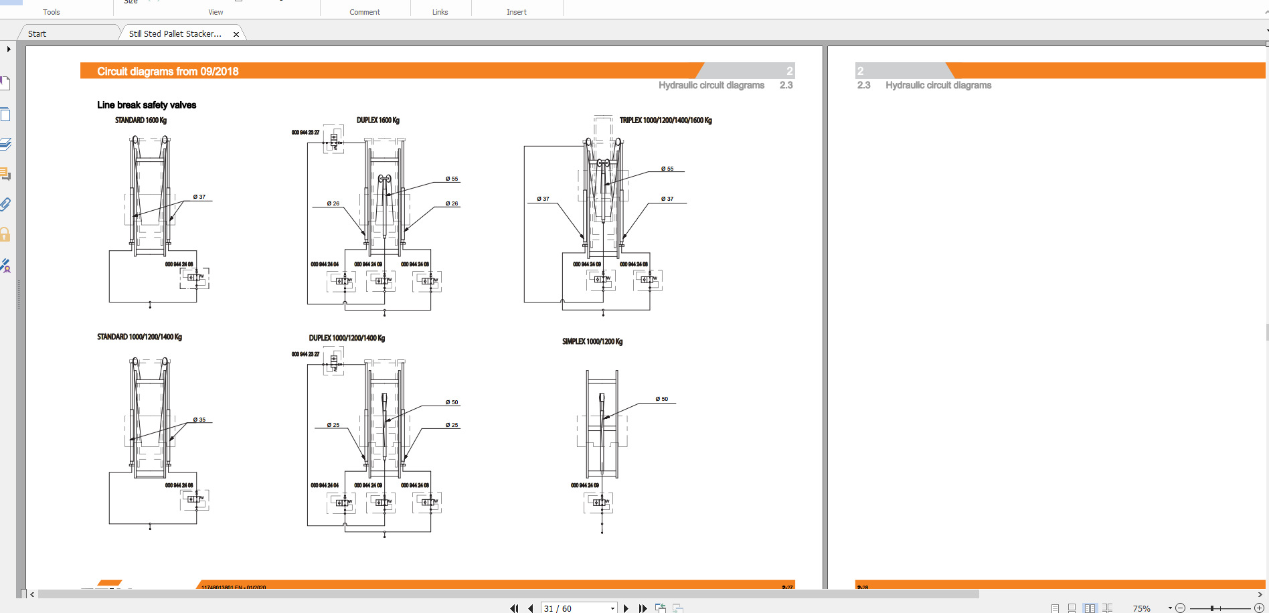Viewport: 1269px width, 613px height.
Task: Click the 'TRIPLEX 1000/1200/1400/1600 Kg' label
Action: pyautogui.click(x=665, y=120)
